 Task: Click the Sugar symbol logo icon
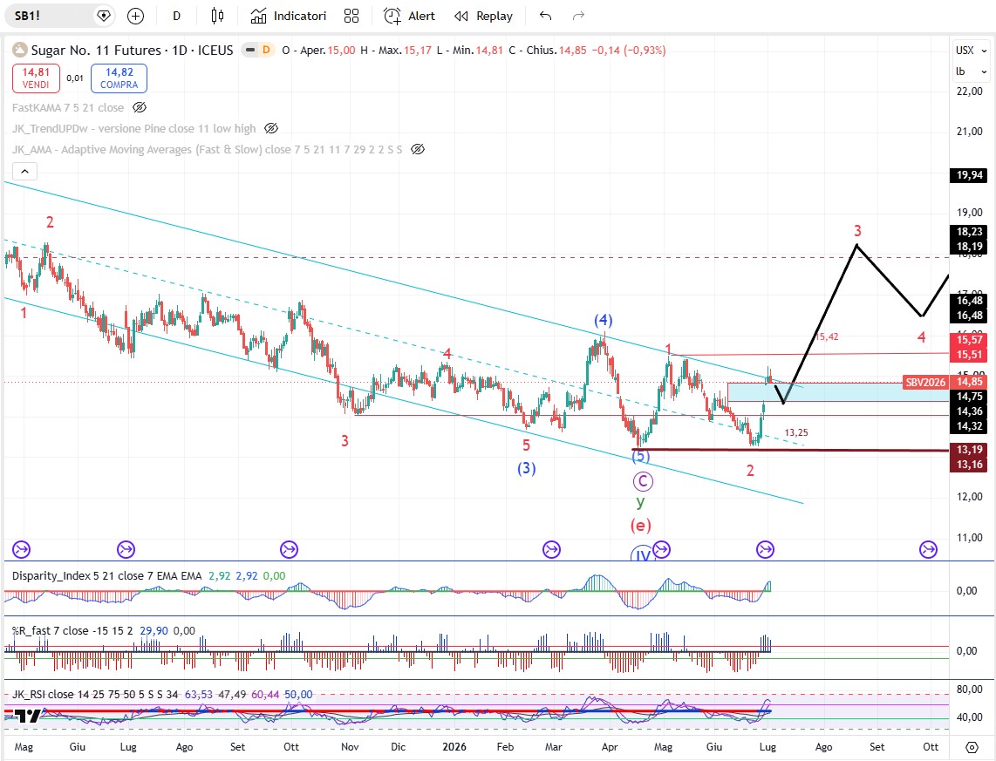coord(20,50)
